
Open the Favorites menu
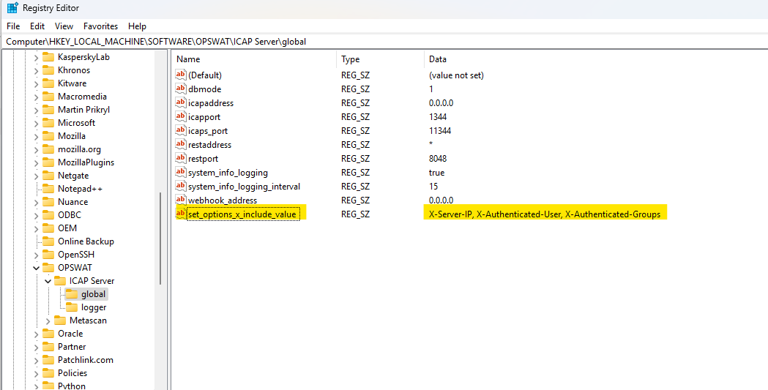[100, 26]
